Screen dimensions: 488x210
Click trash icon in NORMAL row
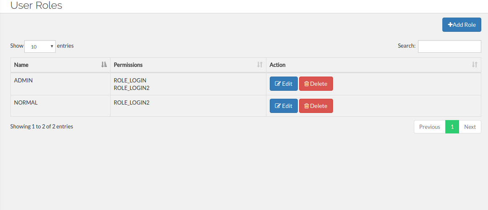(x=306, y=106)
